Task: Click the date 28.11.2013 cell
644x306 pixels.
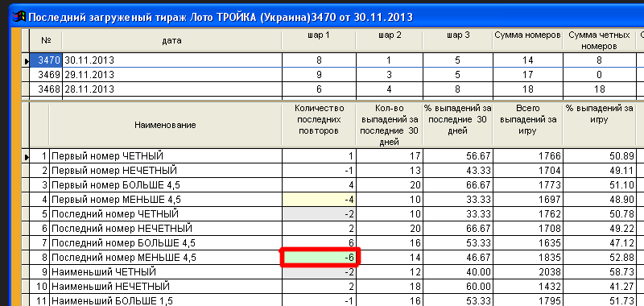Action: tap(171, 89)
